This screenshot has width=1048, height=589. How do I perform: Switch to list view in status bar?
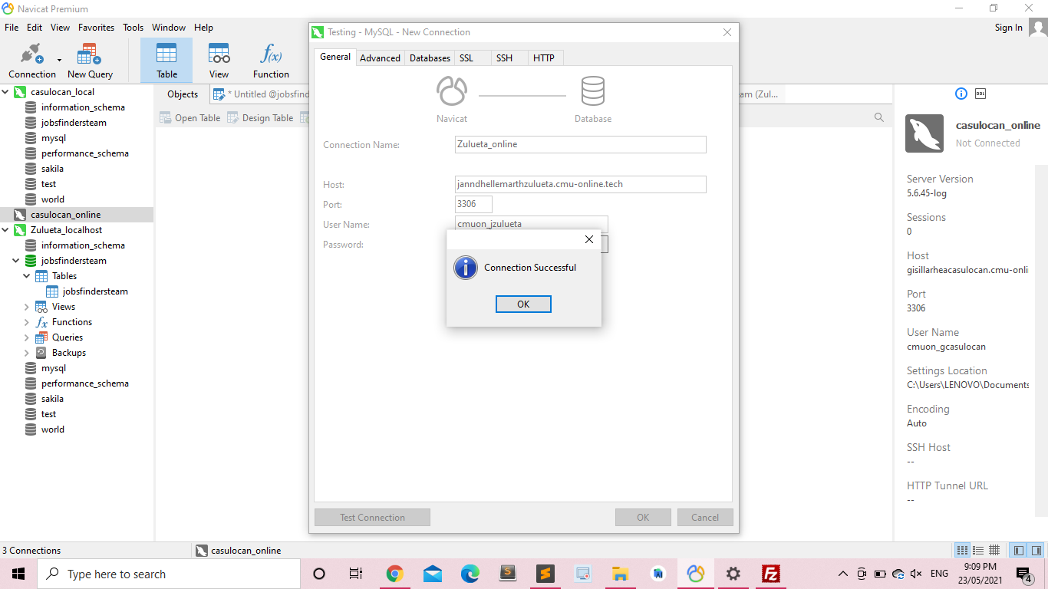(x=978, y=550)
